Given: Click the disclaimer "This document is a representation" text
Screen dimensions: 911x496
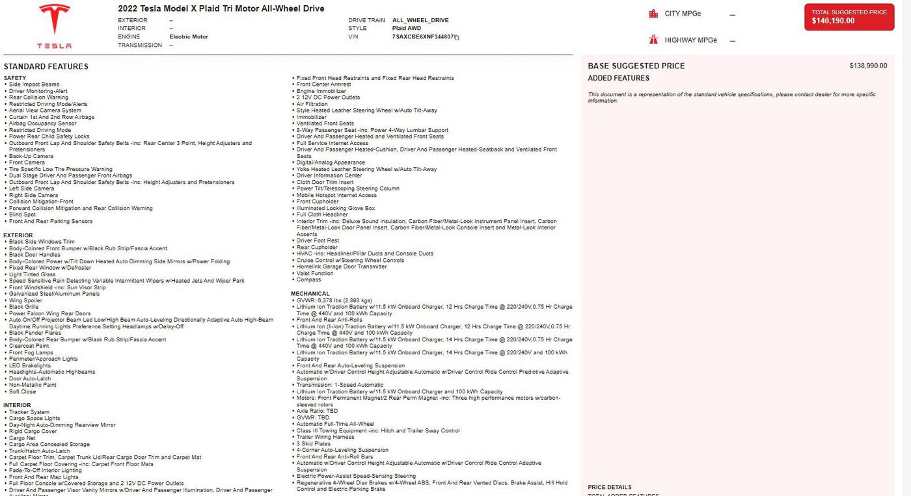Looking at the screenshot, I should click(x=732, y=98).
